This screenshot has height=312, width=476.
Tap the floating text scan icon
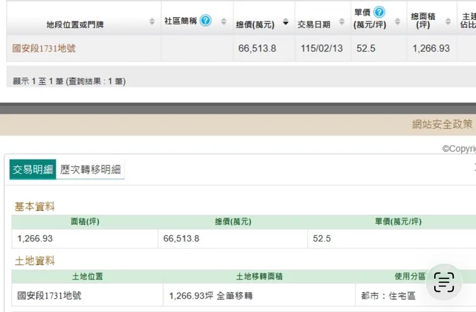click(x=444, y=282)
